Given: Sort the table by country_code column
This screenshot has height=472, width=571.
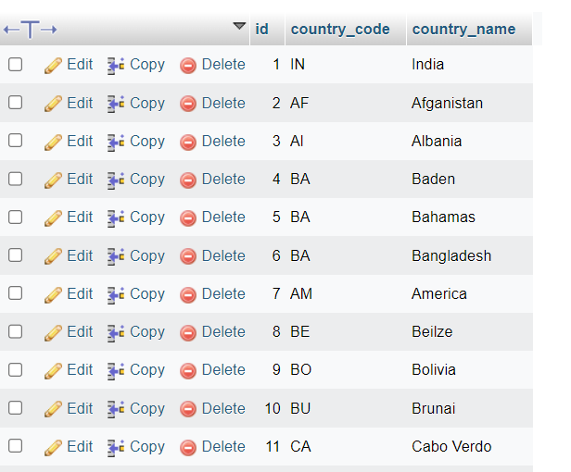Looking at the screenshot, I should (340, 30).
